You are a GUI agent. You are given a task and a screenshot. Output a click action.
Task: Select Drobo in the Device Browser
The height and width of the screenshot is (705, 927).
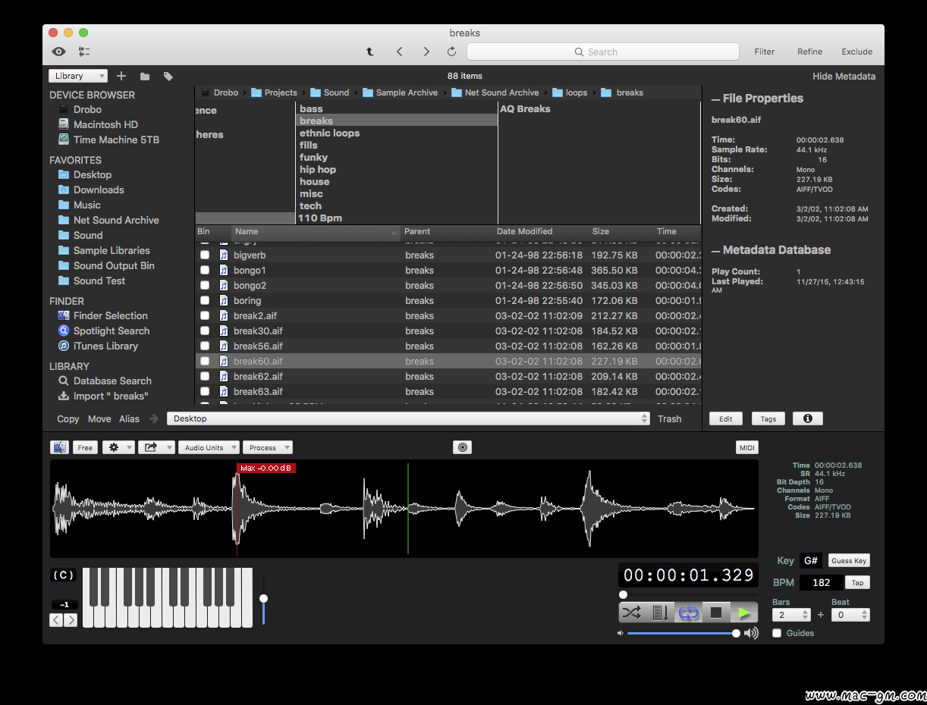point(87,109)
